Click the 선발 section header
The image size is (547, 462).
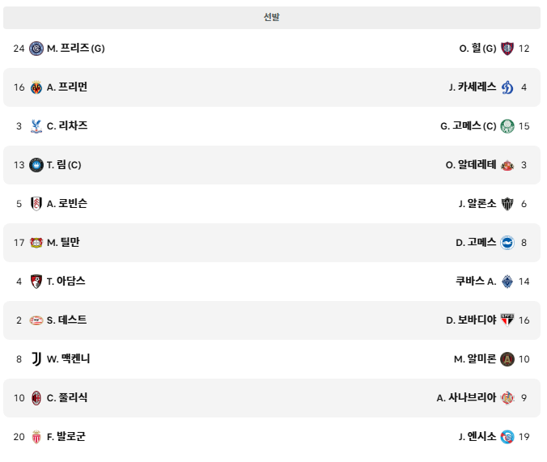point(272,18)
